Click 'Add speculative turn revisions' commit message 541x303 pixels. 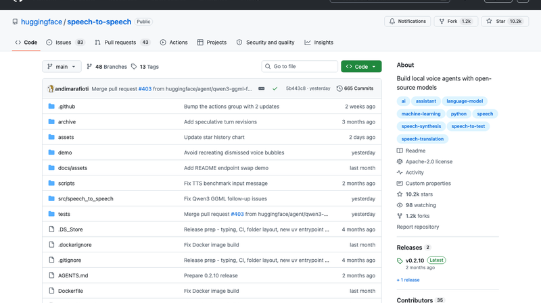220,121
